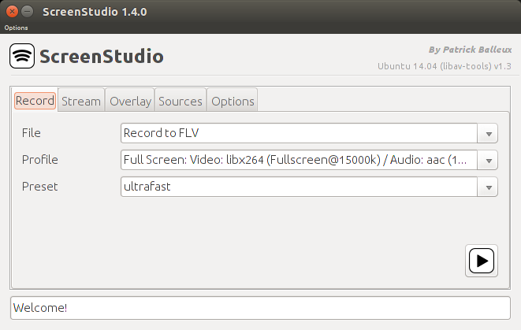Switch to the Record tab
Screen dimensions: 521x330
(35, 101)
